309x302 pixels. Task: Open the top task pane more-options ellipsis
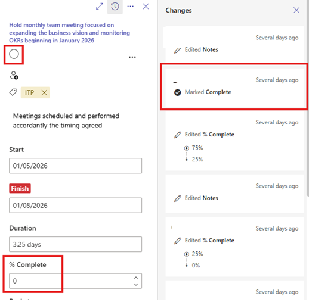[x=131, y=7]
